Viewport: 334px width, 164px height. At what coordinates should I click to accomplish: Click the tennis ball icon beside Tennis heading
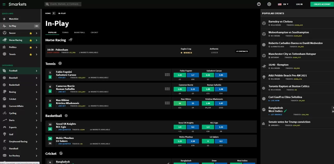coord(60,63)
